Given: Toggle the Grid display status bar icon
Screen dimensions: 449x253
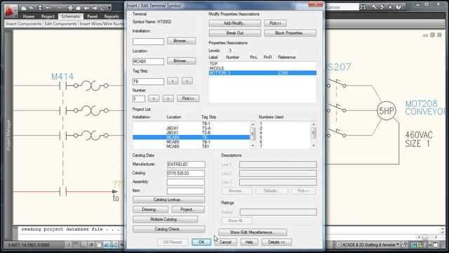Looking at the screenshot, I should [x=76, y=245].
